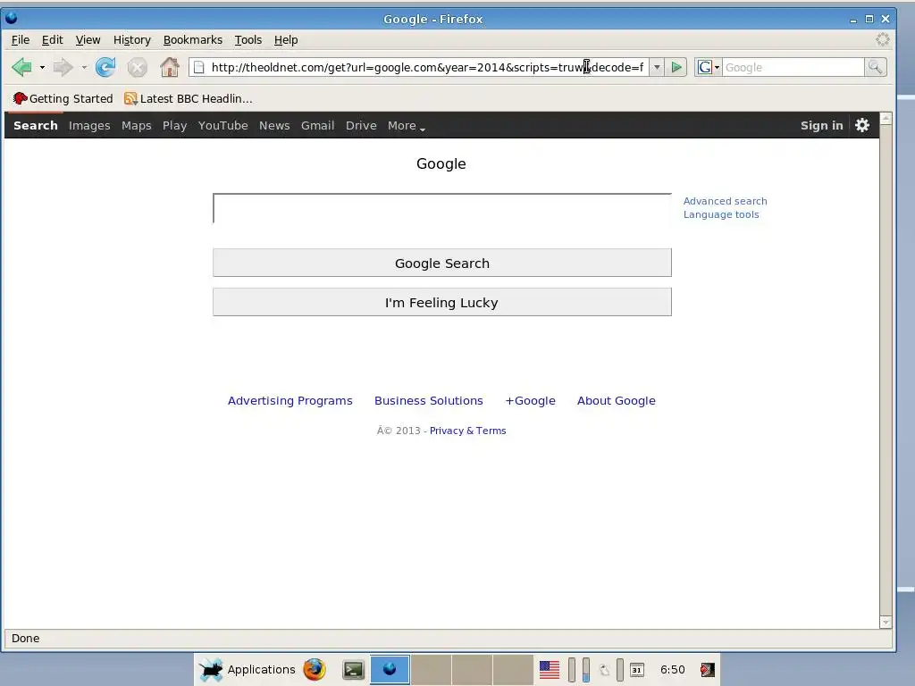Viewport: 915px width, 686px height.
Task: Click the search magnifier icon in the toolbar
Action: pyautogui.click(x=875, y=67)
